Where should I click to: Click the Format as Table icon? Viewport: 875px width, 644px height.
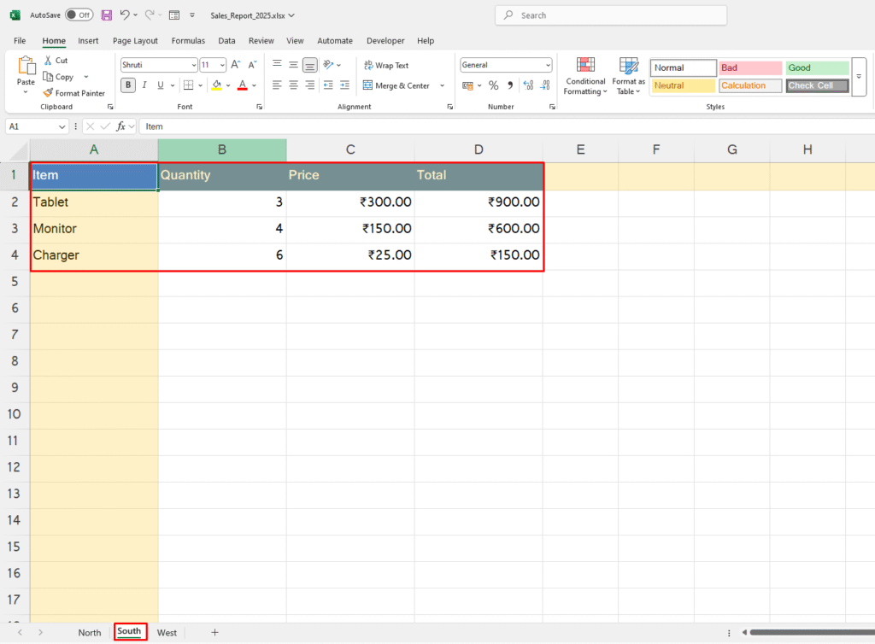(629, 76)
